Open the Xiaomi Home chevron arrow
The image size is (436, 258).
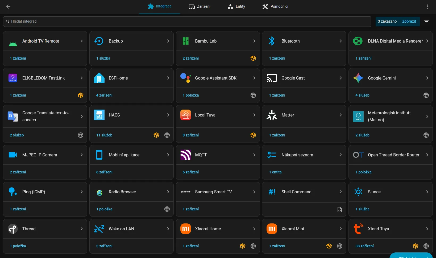254,229
